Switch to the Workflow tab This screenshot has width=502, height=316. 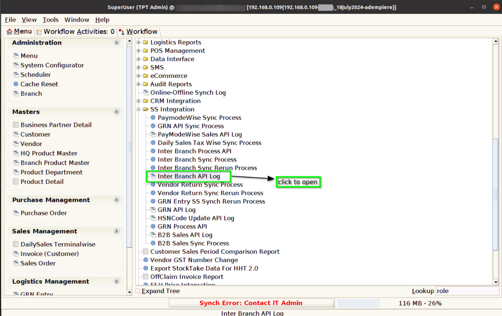tap(138, 32)
